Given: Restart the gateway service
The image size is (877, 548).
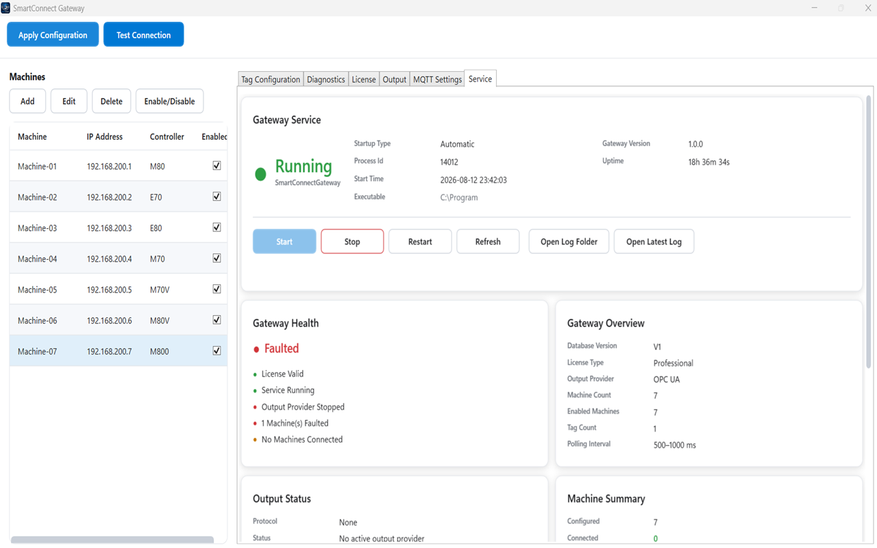Looking at the screenshot, I should 420,241.
